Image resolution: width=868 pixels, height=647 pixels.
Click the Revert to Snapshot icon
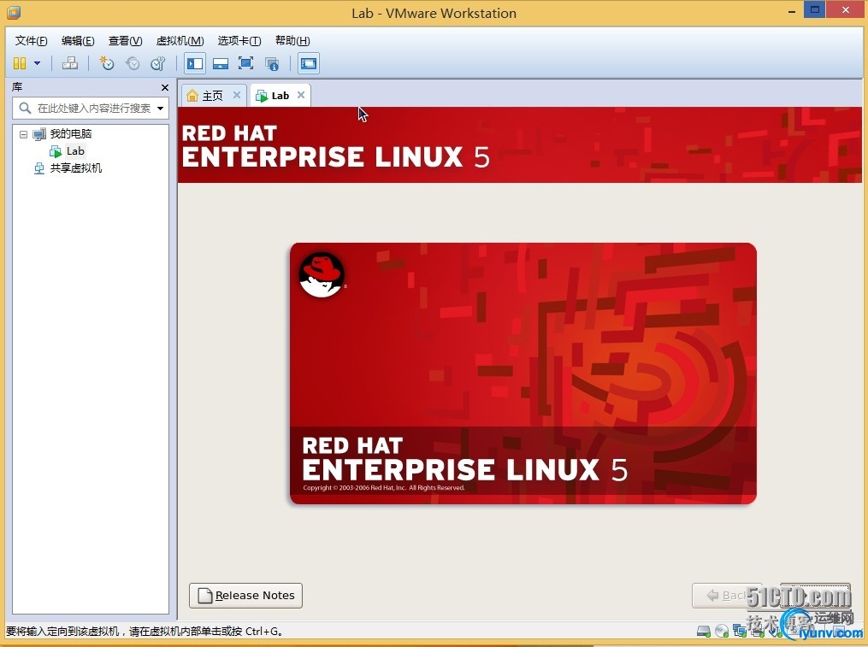pyautogui.click(x=133, y=63)
